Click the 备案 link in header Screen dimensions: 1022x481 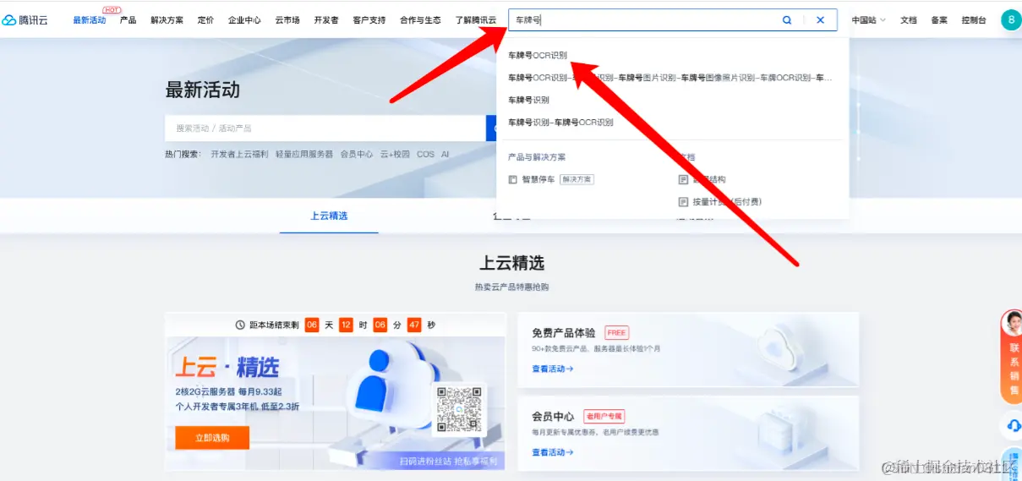click(x=939, y=19)
